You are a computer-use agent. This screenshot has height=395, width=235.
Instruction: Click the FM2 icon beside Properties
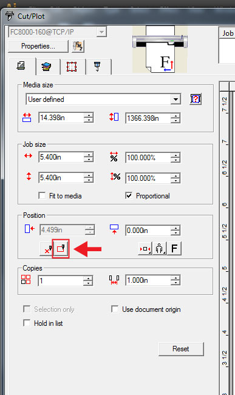point(78,46)
